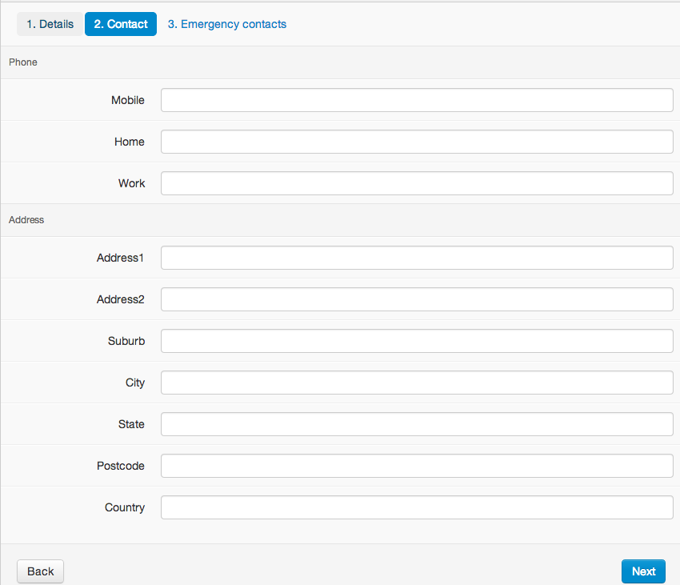
Task: Select the 2. Contact tab
Action: click(121, 24)
